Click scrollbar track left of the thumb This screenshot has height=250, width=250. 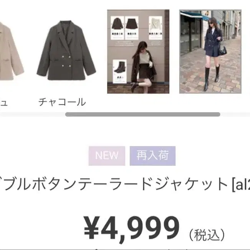(x=33, y=114)
